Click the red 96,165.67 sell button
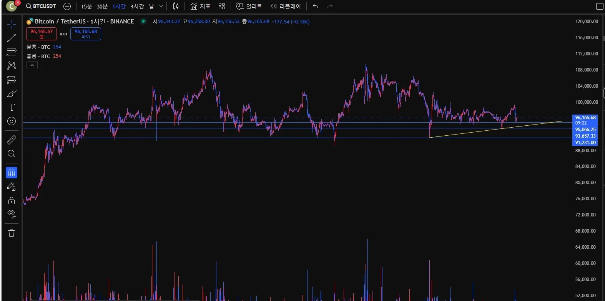The image size is (605, 301). coord(42,34)
